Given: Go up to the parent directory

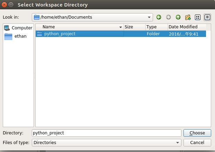Looking at the screenshot, I should (x=178, y=17).
